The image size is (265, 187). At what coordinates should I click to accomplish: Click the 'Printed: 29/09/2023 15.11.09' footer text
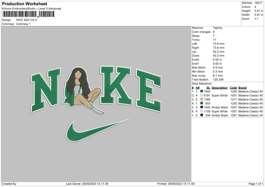click(176, 184)
